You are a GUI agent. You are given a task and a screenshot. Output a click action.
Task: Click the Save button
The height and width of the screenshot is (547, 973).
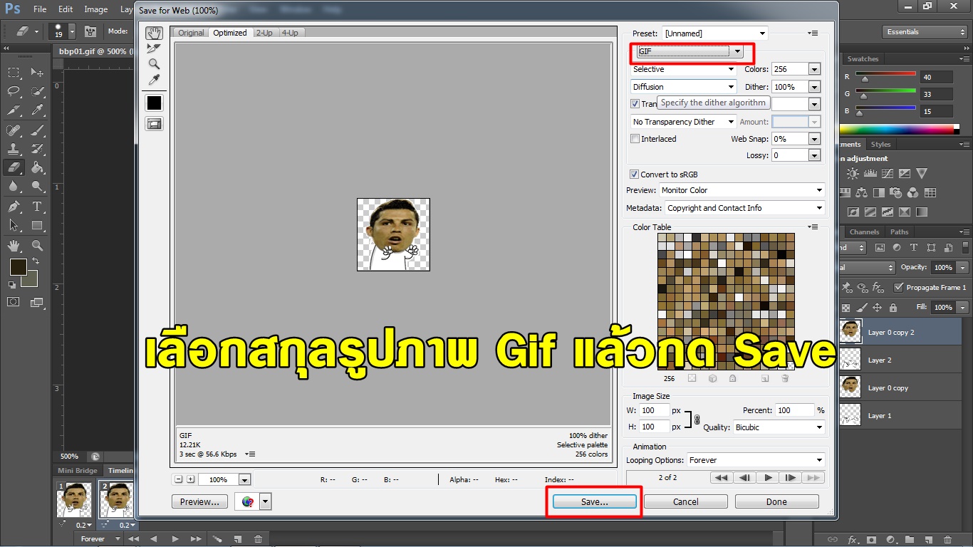(595, 501)
